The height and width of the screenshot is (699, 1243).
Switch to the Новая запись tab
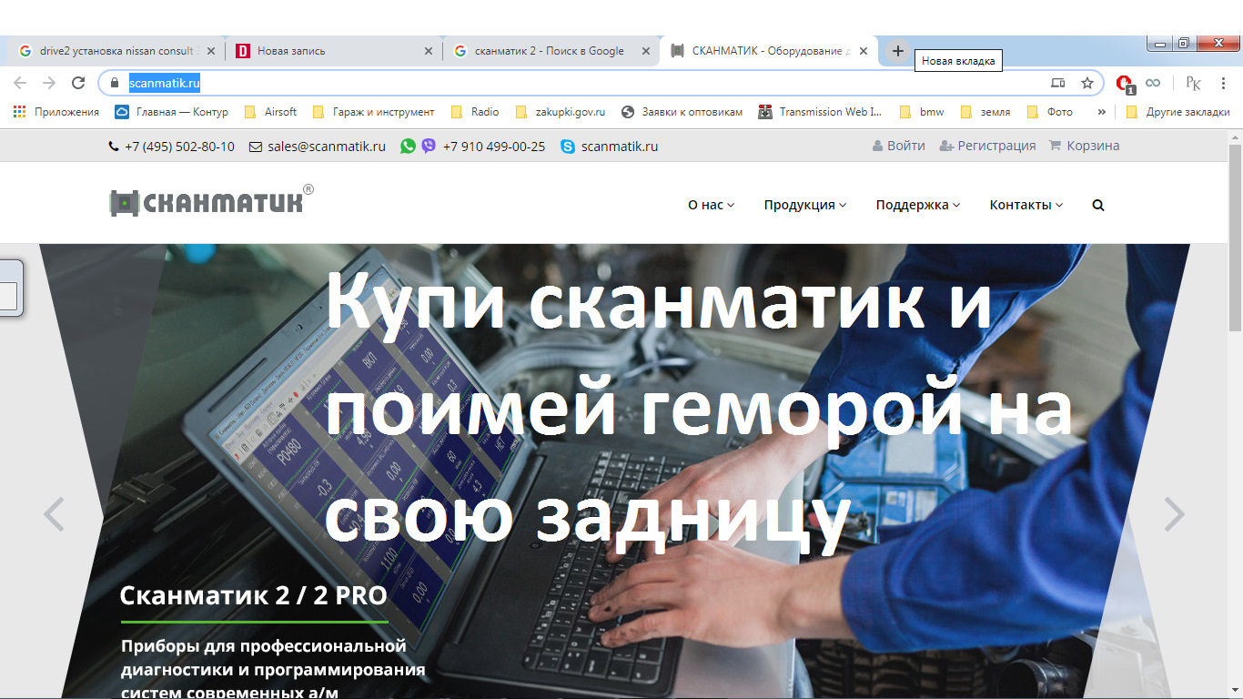(334, 51)
